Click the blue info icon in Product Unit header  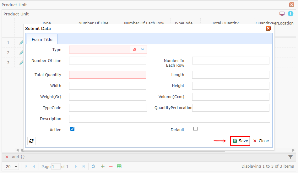tap(290, 14)
